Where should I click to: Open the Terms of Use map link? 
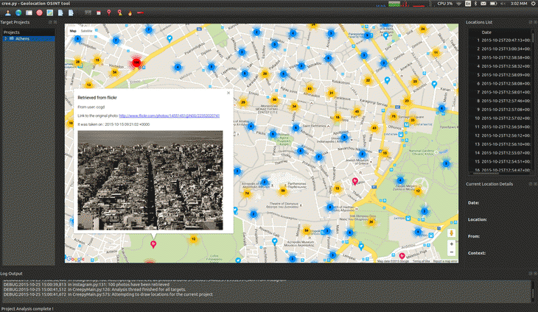click(x=422, y=261)
